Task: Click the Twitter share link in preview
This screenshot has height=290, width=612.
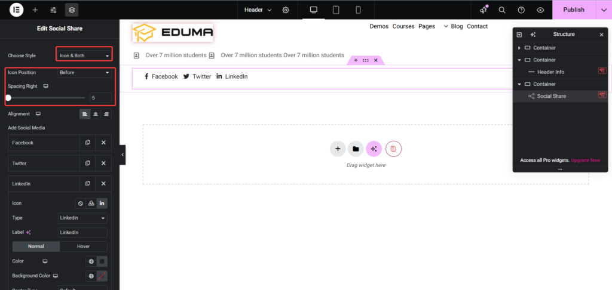Action: (197, 76)
